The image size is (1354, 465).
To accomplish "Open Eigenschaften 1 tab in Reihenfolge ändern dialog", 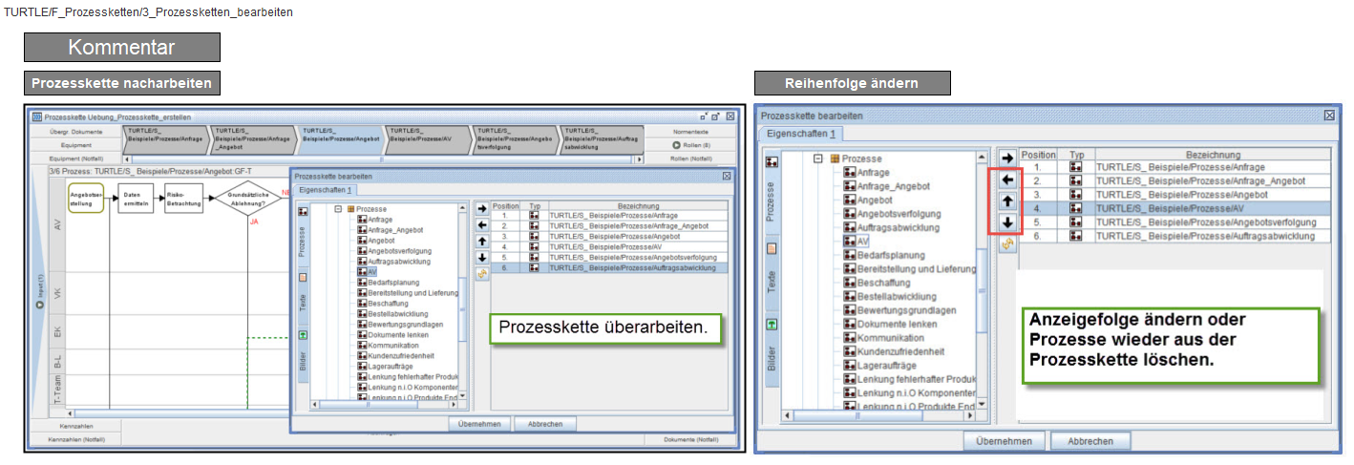I will tap(800, 134).
